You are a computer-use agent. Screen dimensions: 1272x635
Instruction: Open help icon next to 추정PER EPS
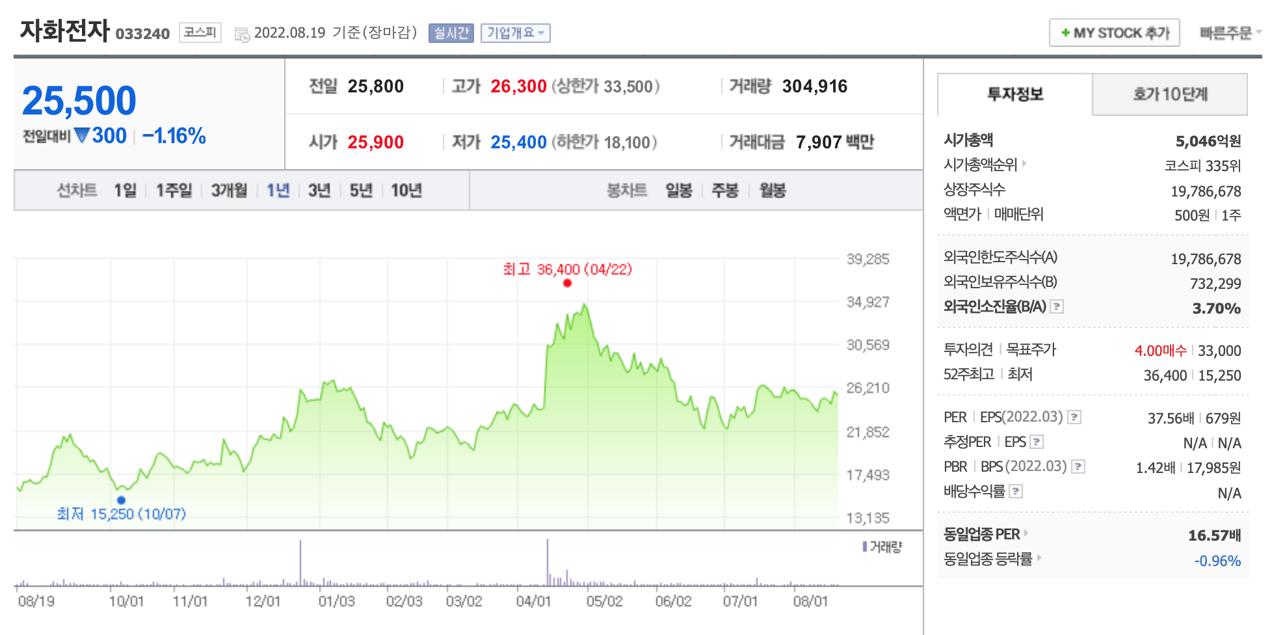1037,442
